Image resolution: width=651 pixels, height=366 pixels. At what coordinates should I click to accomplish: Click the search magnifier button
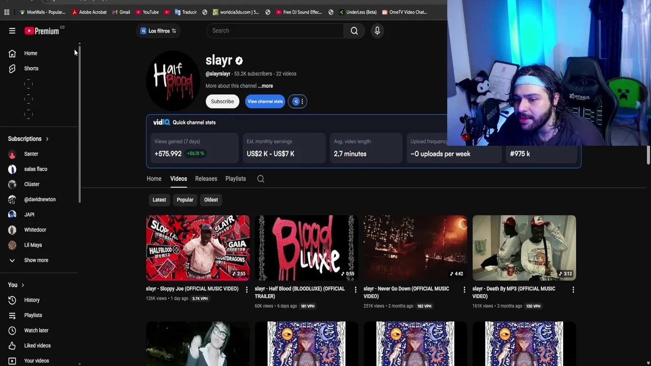click(354, 30)
